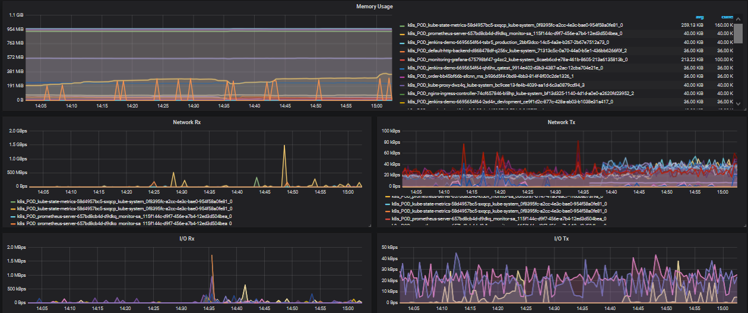Open the I/O Rx panel title menu
748x313 pixels.
coord(187,238)
